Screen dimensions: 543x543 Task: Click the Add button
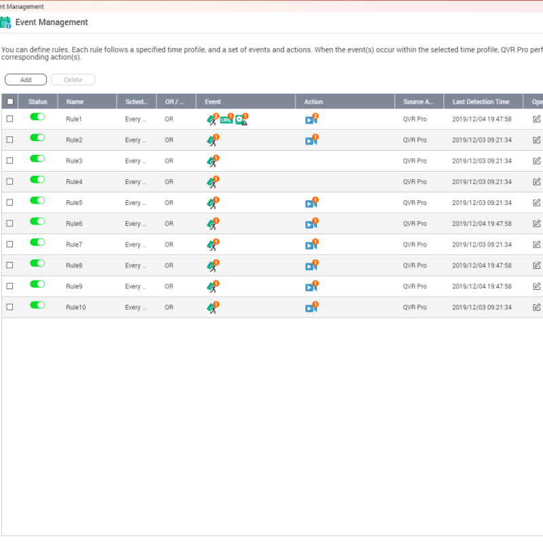tap(25, 79)
